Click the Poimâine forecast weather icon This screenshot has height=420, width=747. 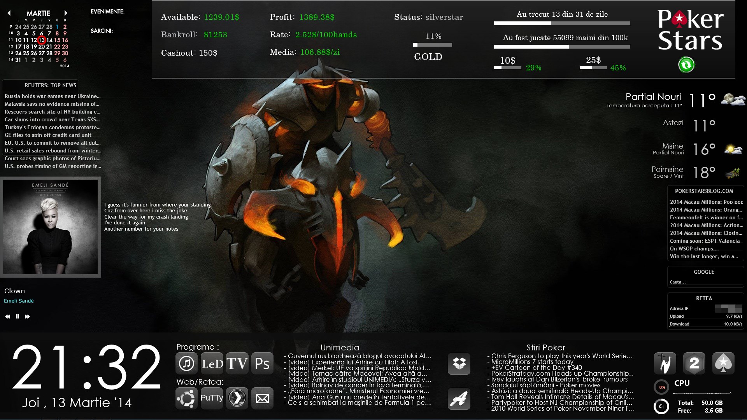[733, 173]
